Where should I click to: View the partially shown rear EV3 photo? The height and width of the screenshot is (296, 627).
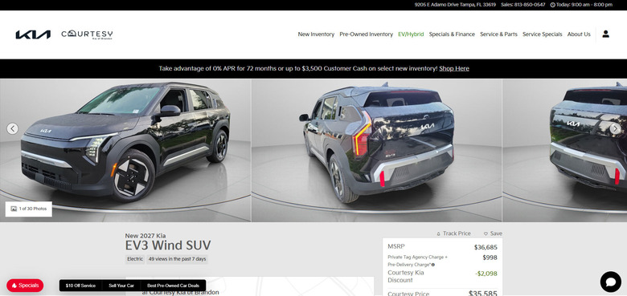(564, 150)
